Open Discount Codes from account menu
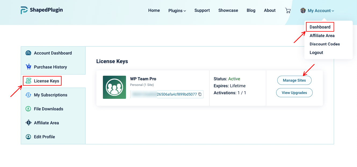Screen dimensions: 357x167 pos(325,44)
